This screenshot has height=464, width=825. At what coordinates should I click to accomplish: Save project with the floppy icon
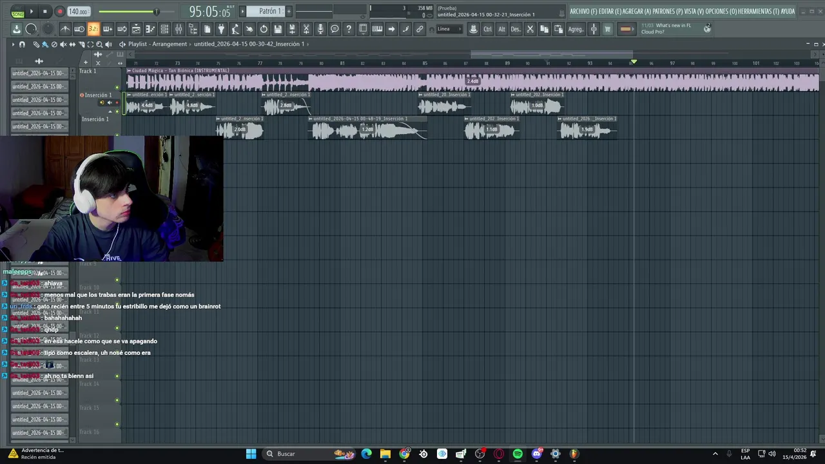click(278, 29)
